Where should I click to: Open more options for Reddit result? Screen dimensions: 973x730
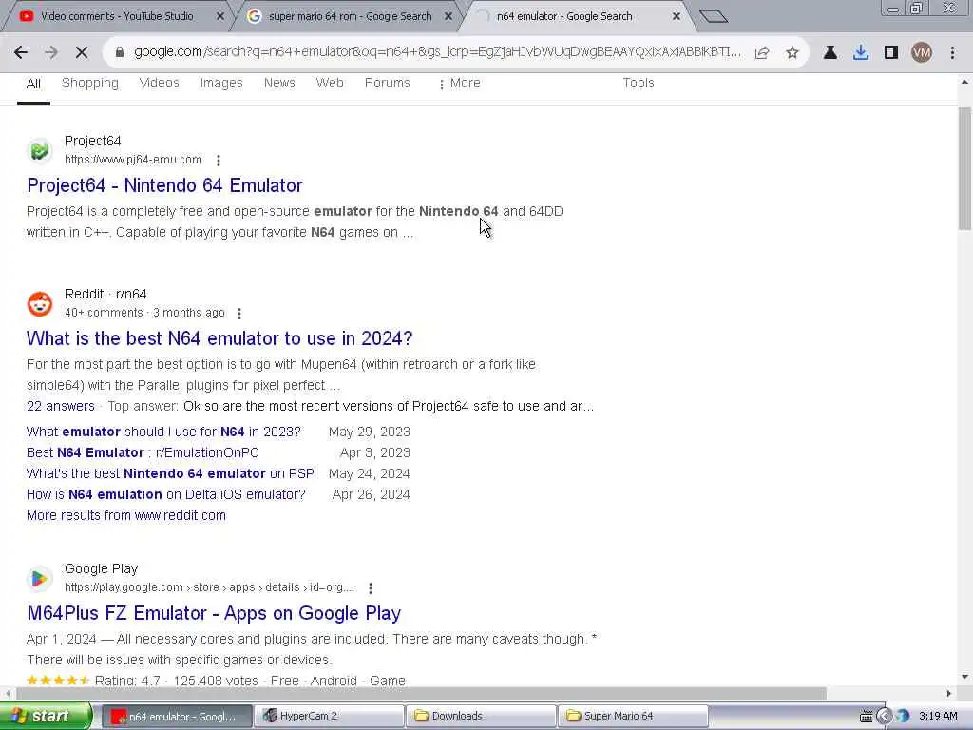point(239,314)
